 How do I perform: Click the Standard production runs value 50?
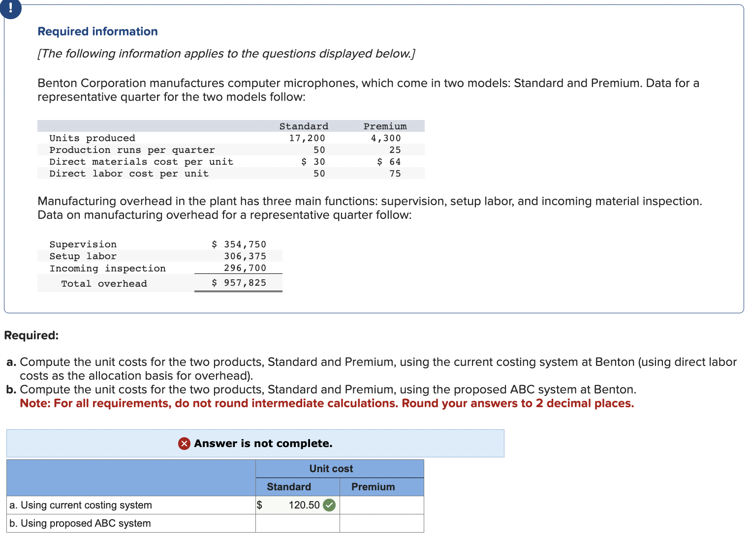(x=319, y=150)
